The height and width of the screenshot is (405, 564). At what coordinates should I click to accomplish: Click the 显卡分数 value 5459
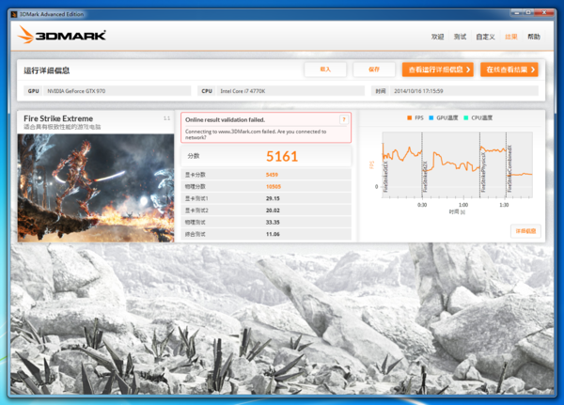(x=272, y=175)
